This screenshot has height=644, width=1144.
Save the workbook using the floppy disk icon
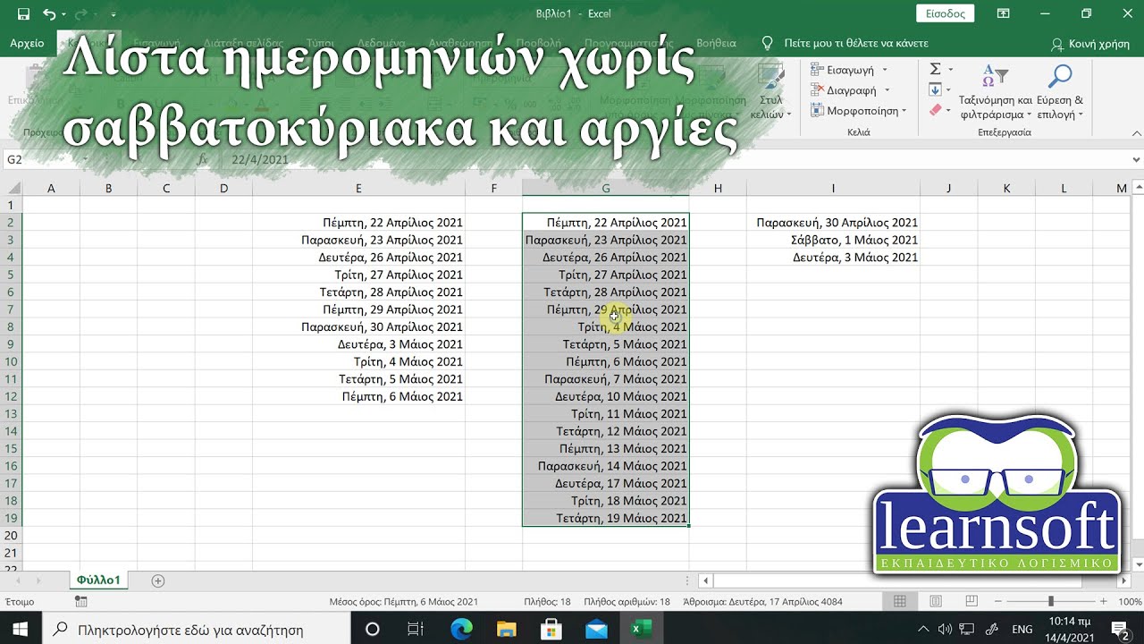coord(23,14)
